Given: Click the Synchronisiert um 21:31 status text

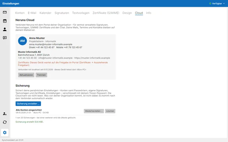Looking at the screenshot, I should 12,140.
